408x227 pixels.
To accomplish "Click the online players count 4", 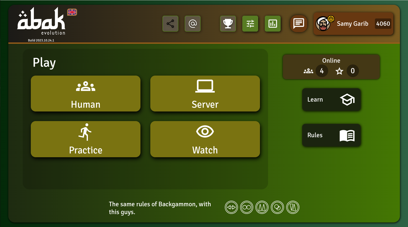I will point(322,71).
